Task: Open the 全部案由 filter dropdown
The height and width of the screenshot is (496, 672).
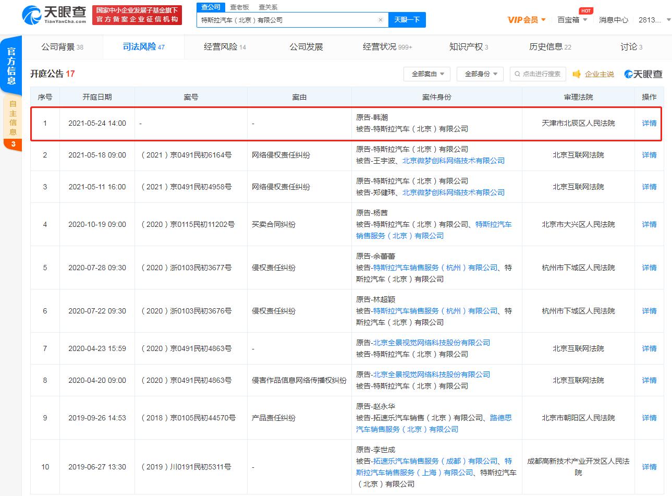Action: [427, 74]
